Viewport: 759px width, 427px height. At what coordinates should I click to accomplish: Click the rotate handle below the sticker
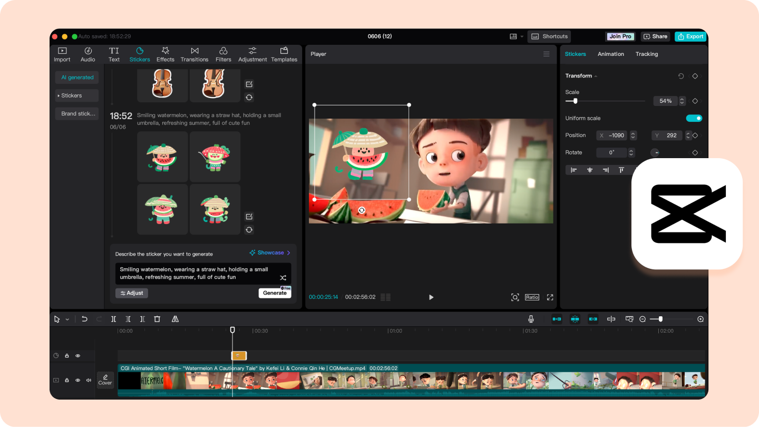pos(362,210)
